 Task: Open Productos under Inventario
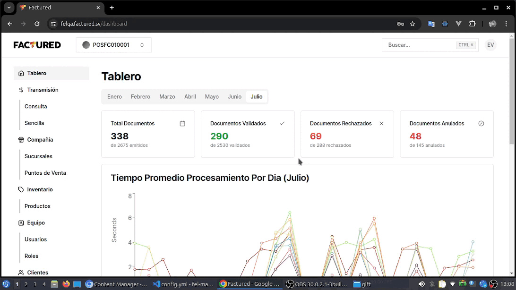(x=37, y=206)
